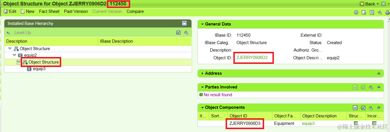Click the printer icon in page toolbar
390x132 pixels.
pos(387,12)
